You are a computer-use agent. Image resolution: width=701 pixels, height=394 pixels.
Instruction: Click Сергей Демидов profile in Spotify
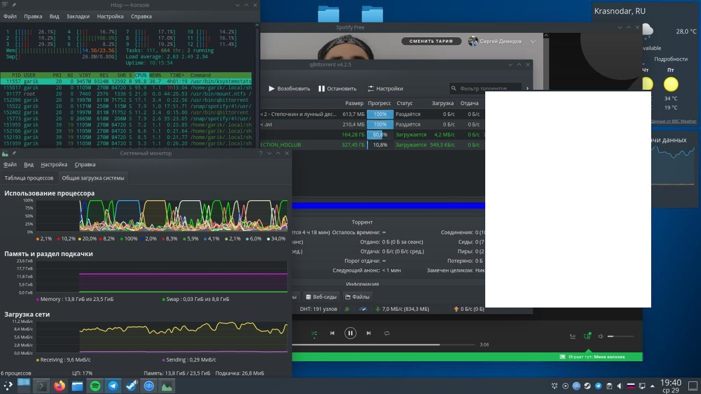495,41
